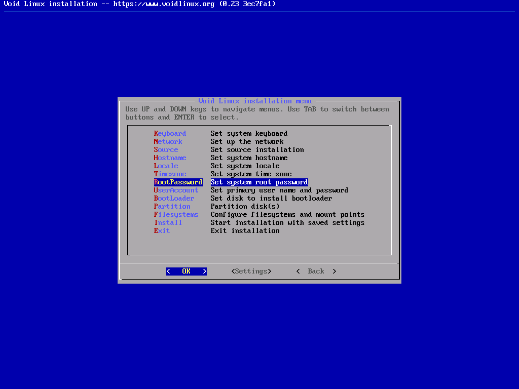
Task: Open the Partition menu item
Action: click(x=172, y=207)
